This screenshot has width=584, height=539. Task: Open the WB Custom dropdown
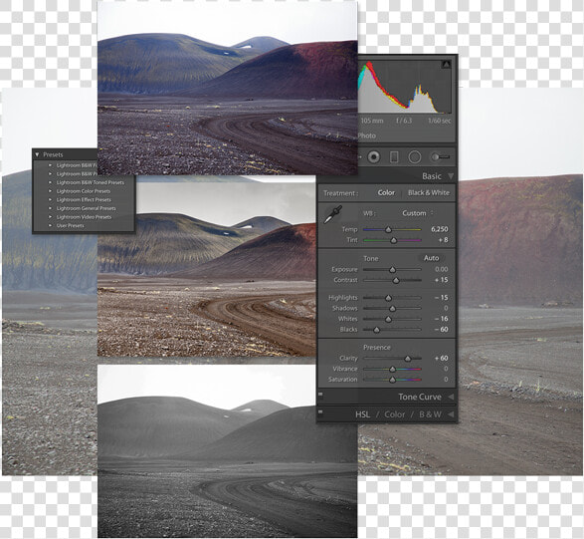(x=417, y=213)
